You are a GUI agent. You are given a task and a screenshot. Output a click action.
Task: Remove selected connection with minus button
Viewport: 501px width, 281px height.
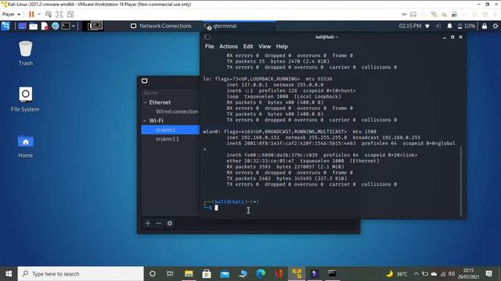click(158, 223)
